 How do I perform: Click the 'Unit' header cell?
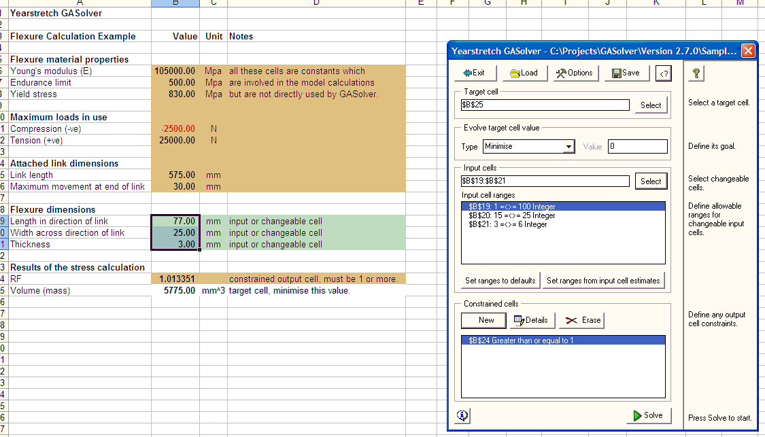pos(214,37)
